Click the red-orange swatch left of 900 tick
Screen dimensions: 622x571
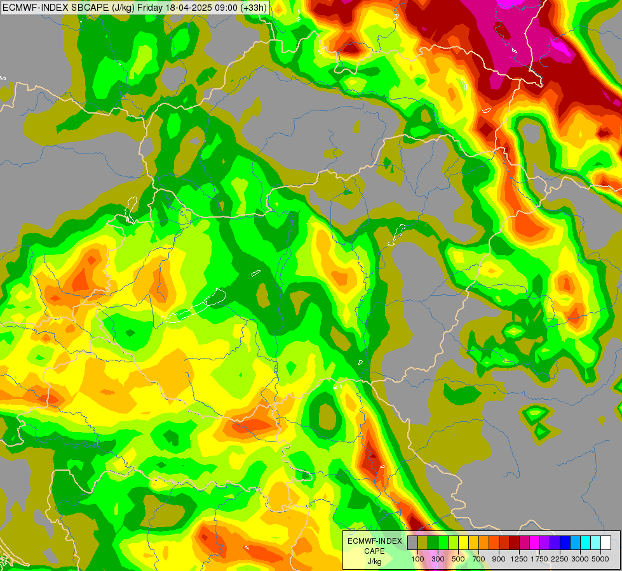[x=494, y=542]
